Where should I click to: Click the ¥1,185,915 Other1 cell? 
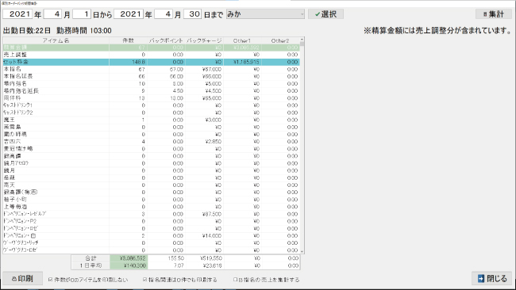pos(243,62)
